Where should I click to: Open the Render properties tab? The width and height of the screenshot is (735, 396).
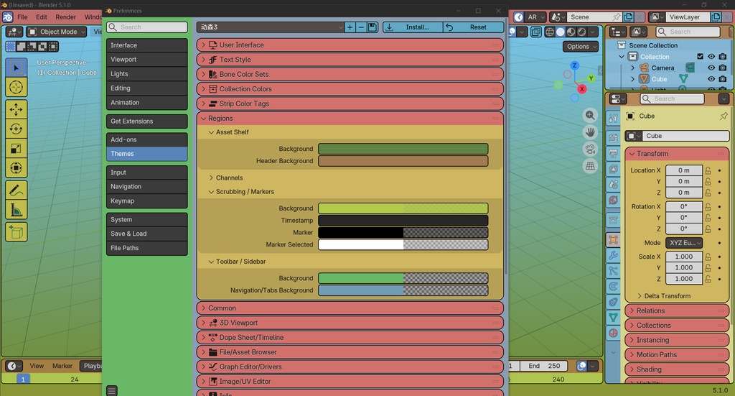(613, 137)
